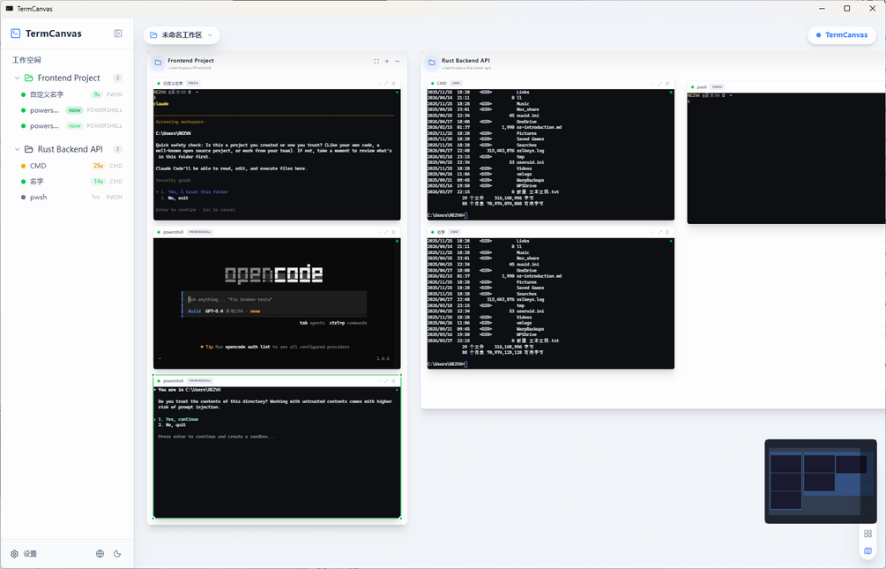Collapse Frontend Project tree in sidebar

click(17, 78)
